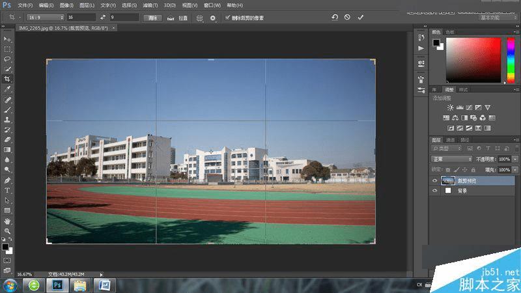Add a Levels adjustment
Screen dimensions: 521x293
click(x=460, y=107)
